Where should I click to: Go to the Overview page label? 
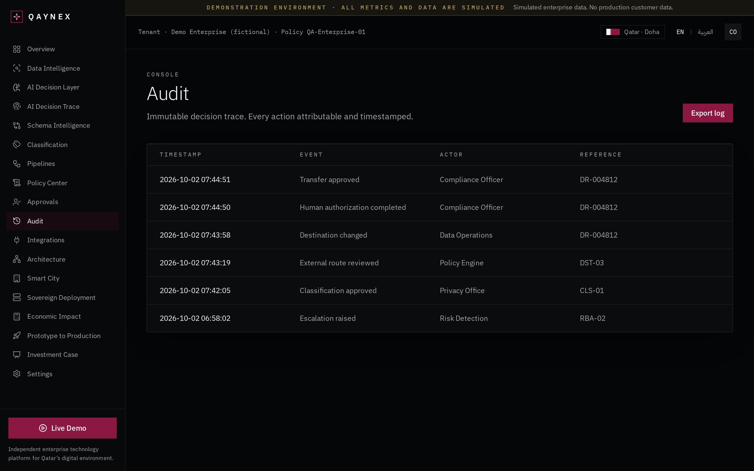coord(41,49)
